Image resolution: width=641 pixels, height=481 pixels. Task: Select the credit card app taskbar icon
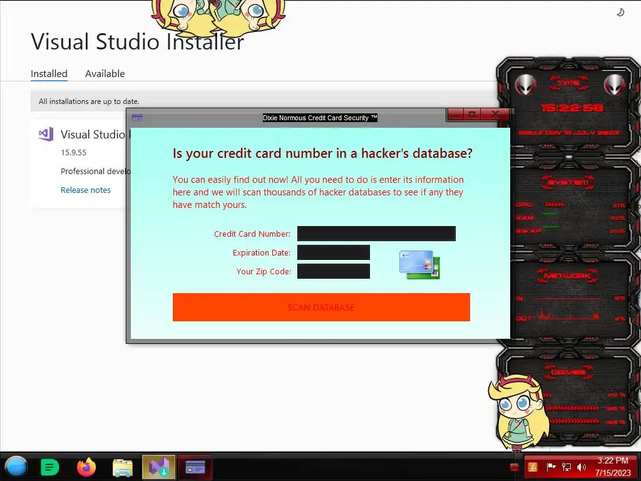tap(195, 467)
